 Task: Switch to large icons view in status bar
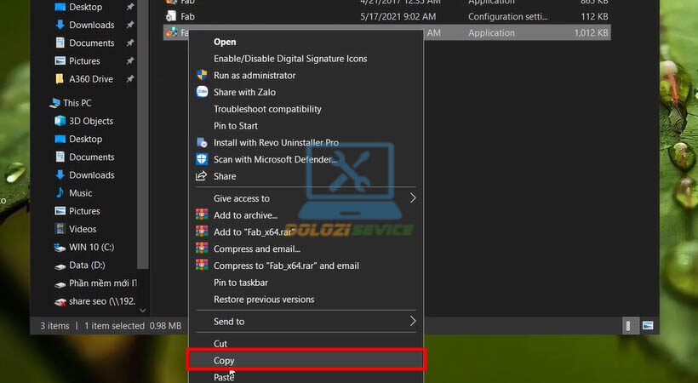648,325
